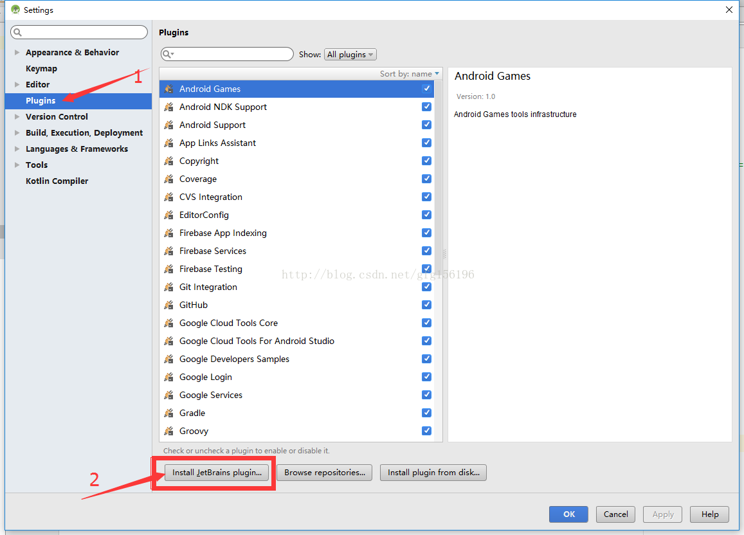This screenshot has height=535, width=744.
Task: Expand the Version Control section
Action: pos(17,116)
